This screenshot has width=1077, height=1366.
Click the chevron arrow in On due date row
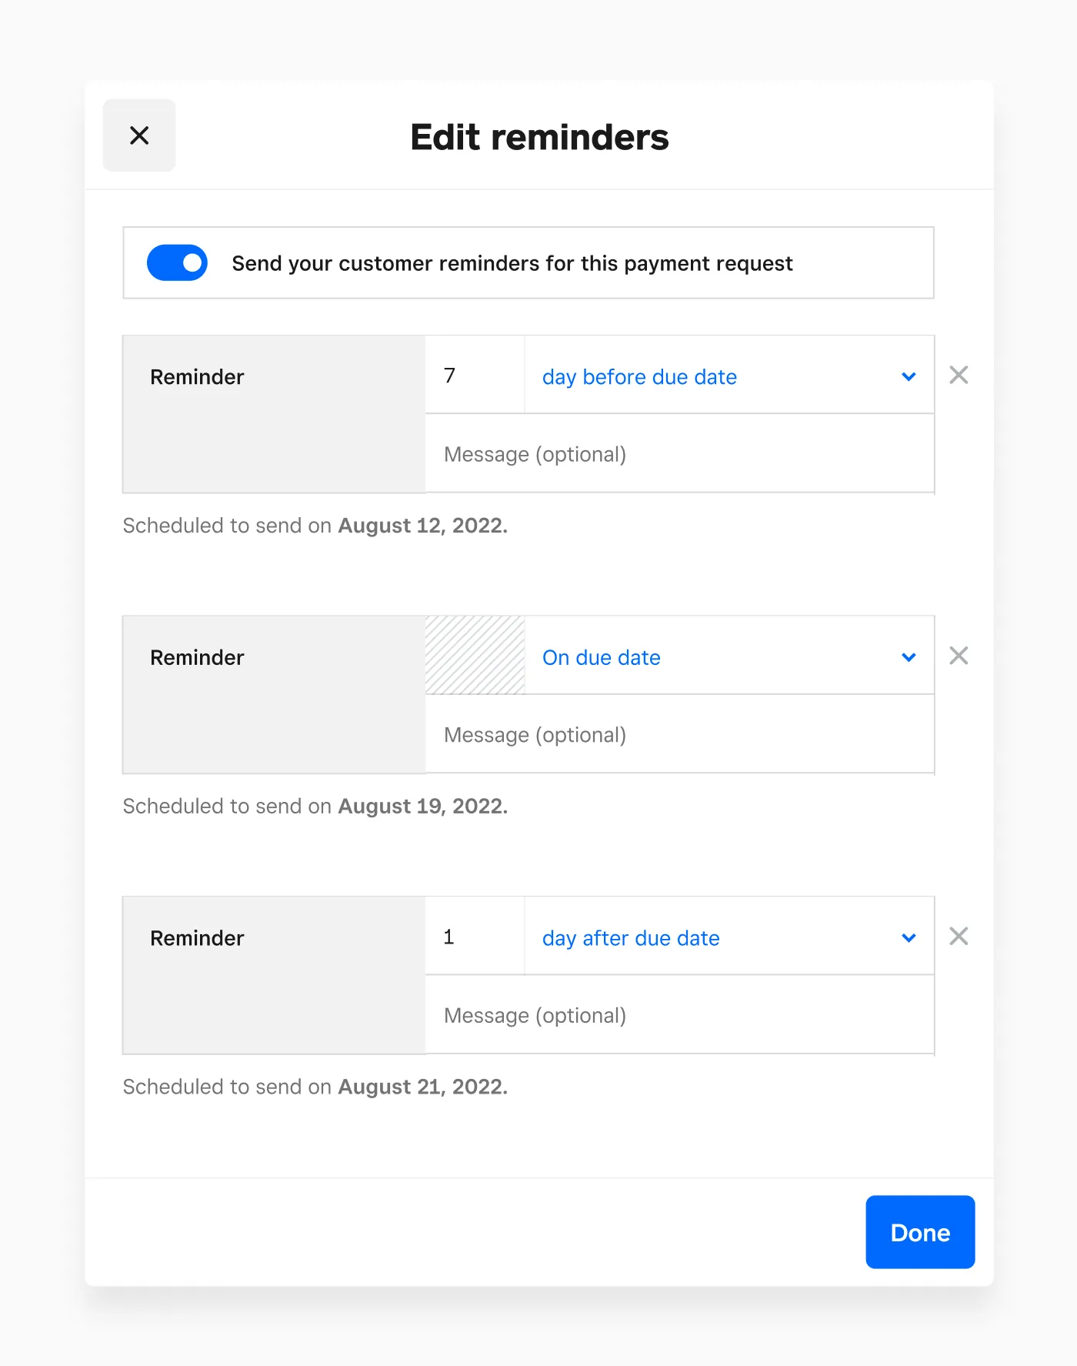click(x=909, y=657)
